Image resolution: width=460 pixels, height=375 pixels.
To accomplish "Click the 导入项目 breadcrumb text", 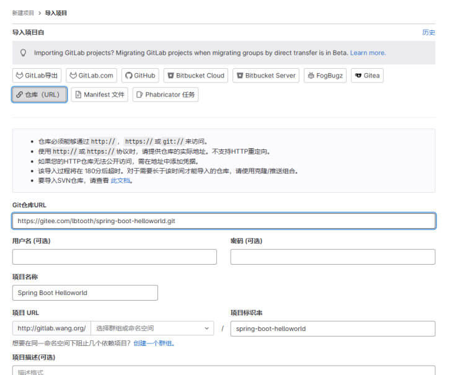I will pyautogui.click(x=56, y=13).
